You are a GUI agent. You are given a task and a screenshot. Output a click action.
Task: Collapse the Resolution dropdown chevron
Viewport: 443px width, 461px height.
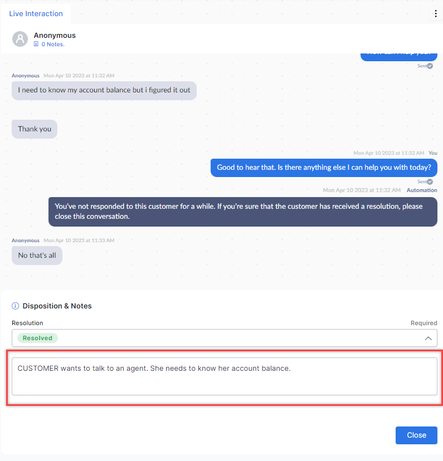click(x=429, y=339)
